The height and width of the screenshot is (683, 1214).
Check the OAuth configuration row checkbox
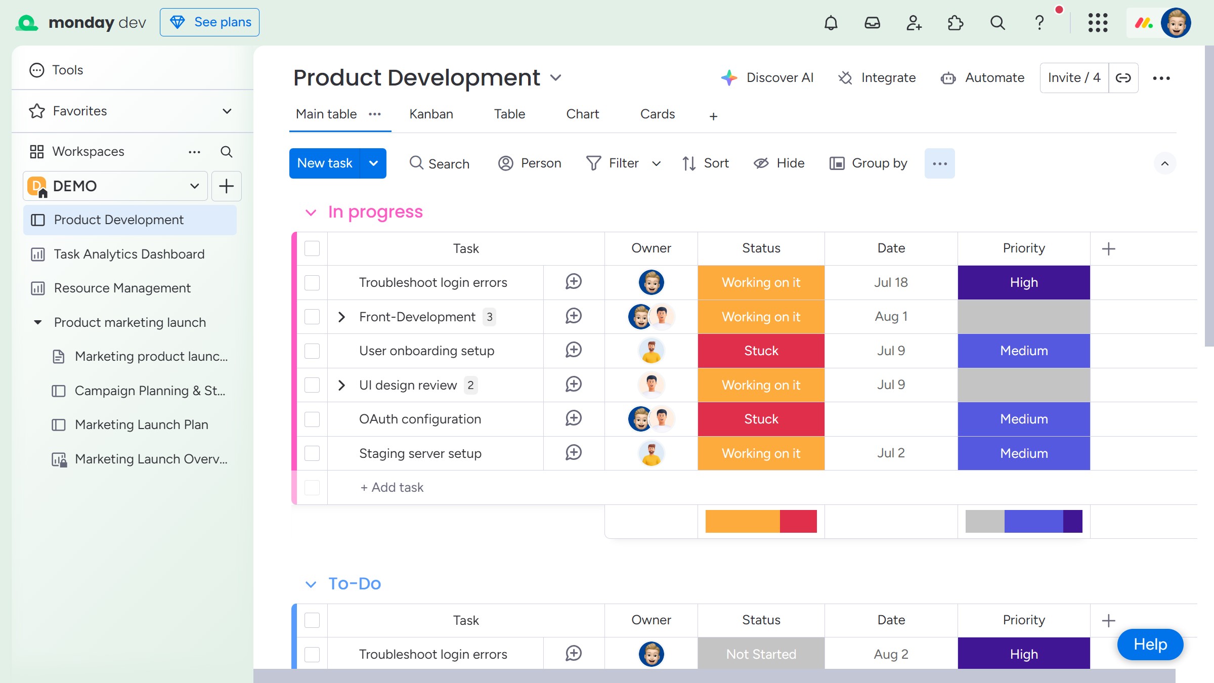(x=312, y=419)
